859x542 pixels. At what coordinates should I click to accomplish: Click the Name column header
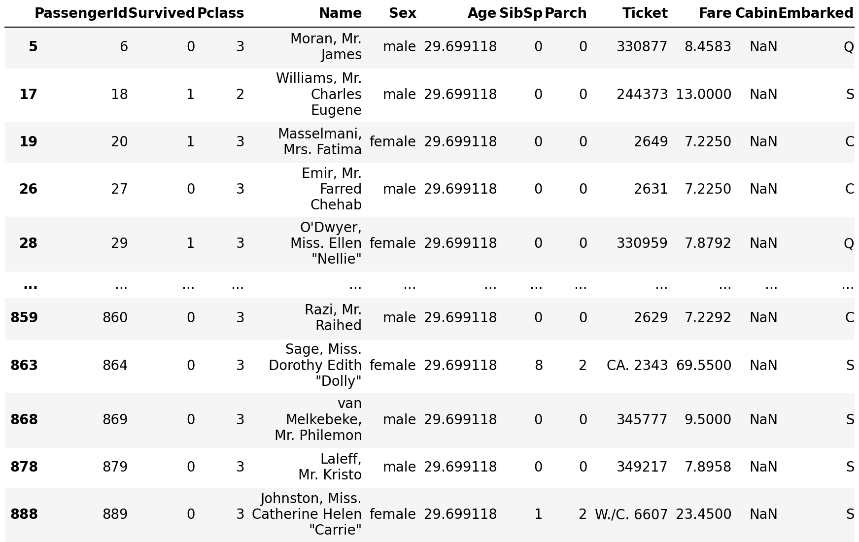pos(340,13)
